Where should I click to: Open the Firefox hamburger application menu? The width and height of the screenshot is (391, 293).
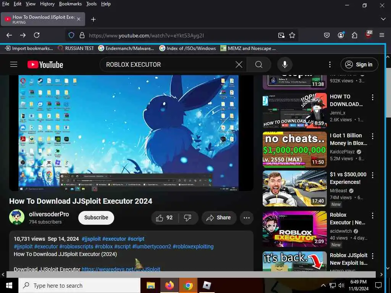(382, 35)
